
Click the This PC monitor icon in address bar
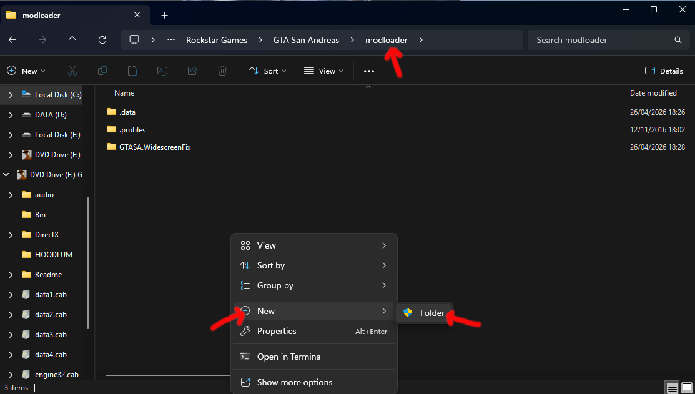[x=134, y=40]
